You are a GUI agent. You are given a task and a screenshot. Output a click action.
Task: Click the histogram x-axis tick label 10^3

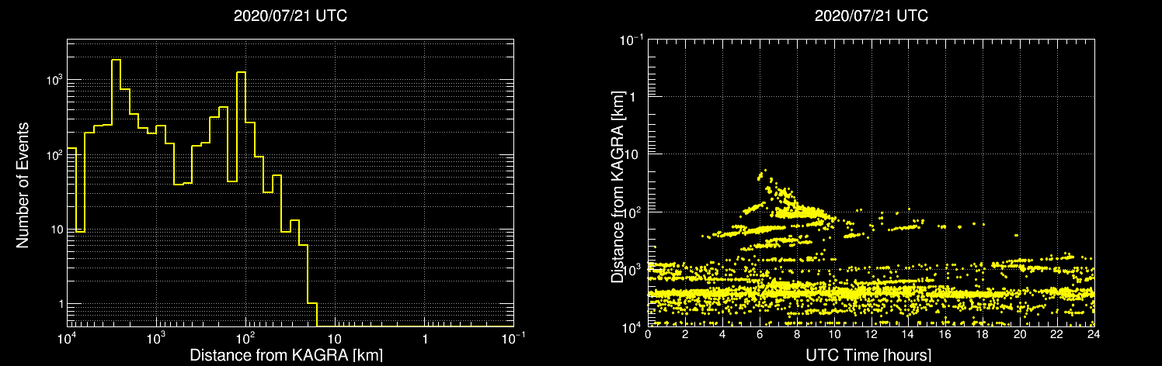coord(158,338)
